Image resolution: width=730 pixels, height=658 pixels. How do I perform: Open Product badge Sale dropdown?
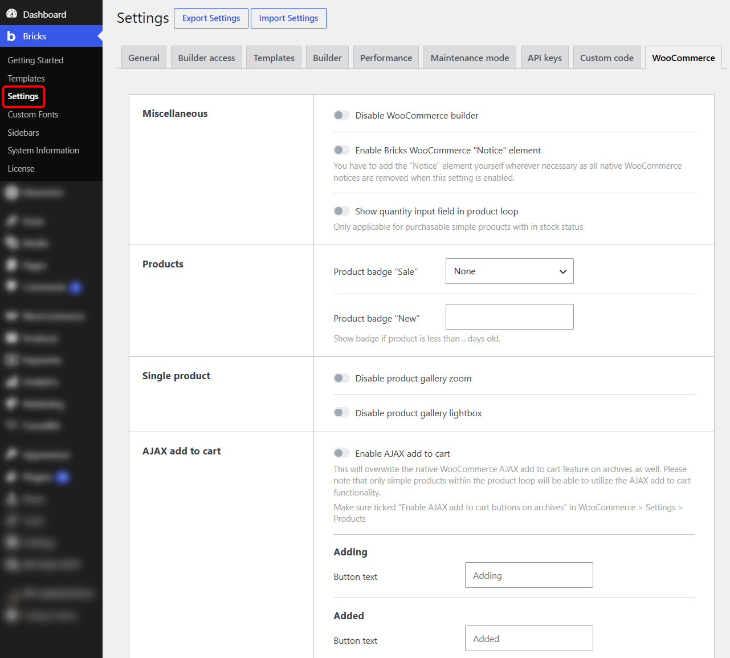pos(509,271)
